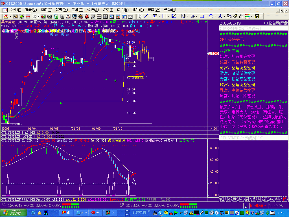Select the circle drawing tool
Image resolution: width=289 pixels, height=217 pixels.
(x=211, y=16)
